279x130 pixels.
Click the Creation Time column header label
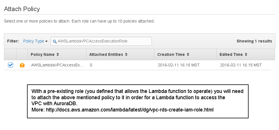click(171, 54)
